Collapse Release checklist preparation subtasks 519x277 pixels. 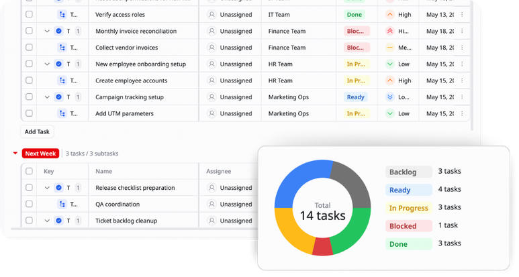[47, 188]
